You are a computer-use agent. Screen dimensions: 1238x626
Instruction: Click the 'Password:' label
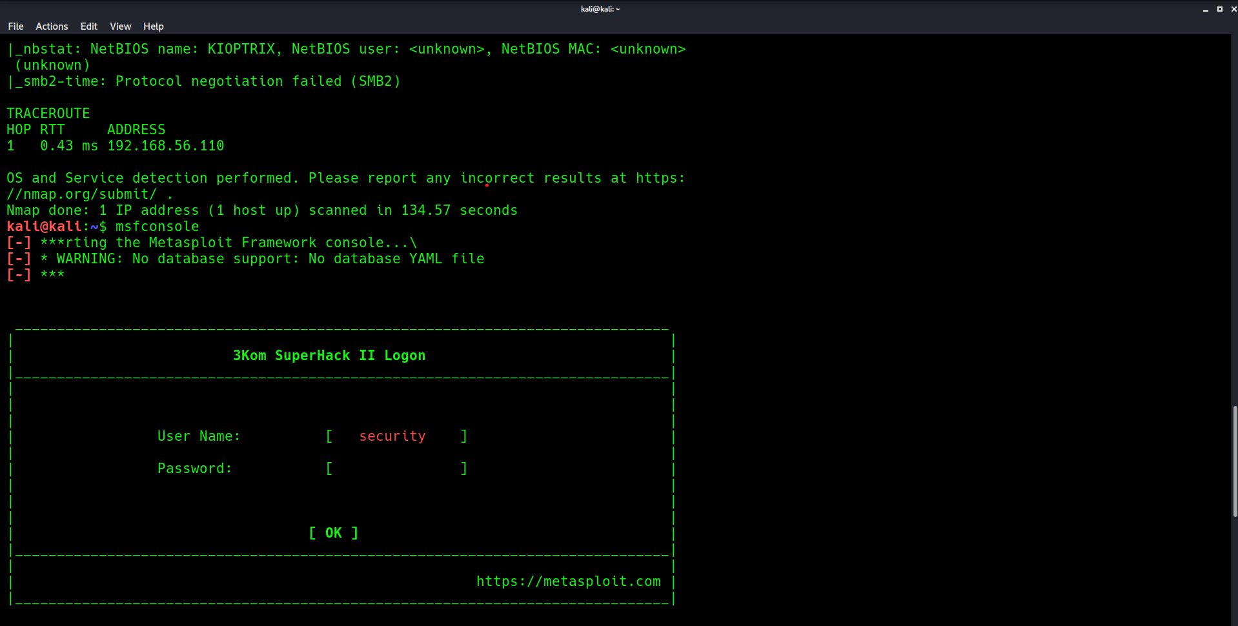click(194, 469)
